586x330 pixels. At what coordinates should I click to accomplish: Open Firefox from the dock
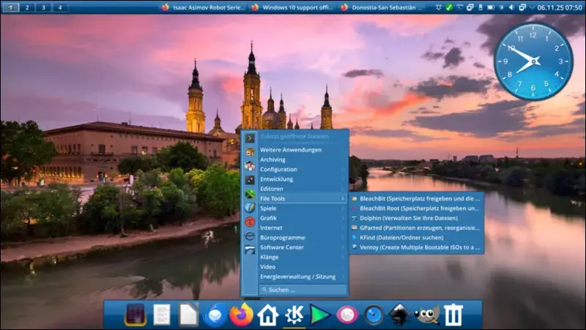tap(241, 315)
